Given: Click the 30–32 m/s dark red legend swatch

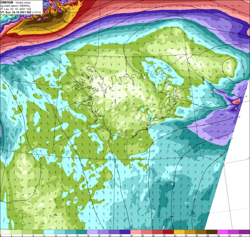Looking at the screenshot, I should 168,232.
